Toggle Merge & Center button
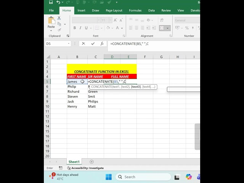The image size is (244, 183). tap(162, 28)
